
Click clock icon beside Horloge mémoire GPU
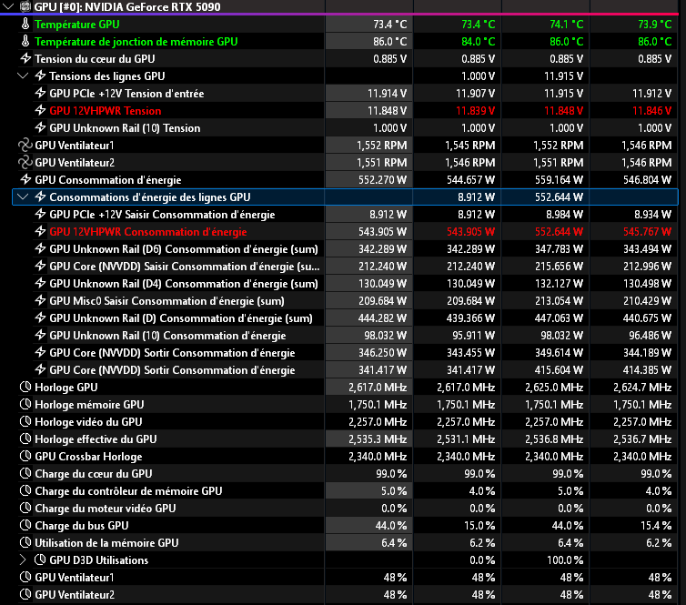(25, 405)
